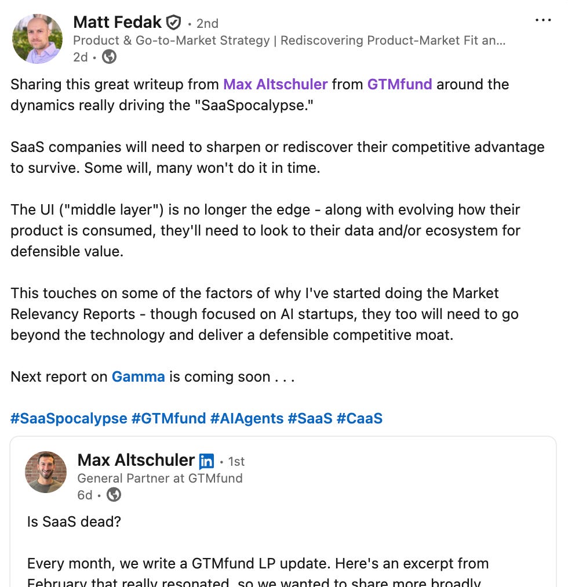Open Matt Fedak's profile via his name
The image size is (568, 587).
coord(117,23)
